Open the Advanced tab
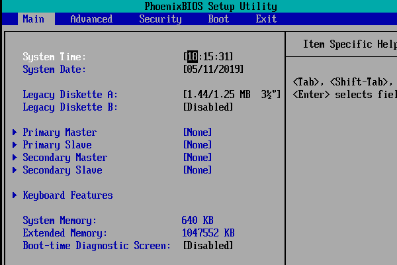Screen dimensions: 397x265 click(91, 19)
